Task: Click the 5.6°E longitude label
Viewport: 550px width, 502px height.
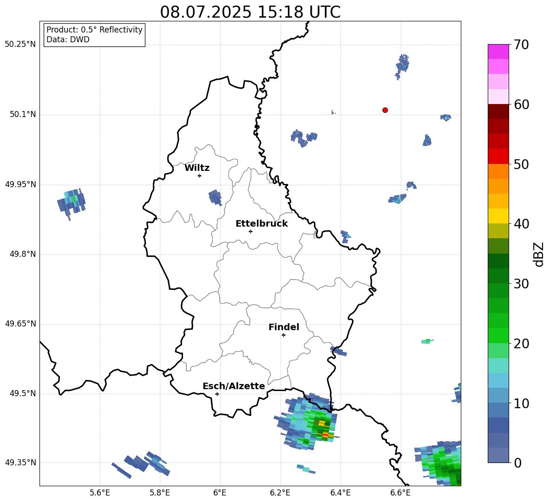Action: click(x=100, y=493)
